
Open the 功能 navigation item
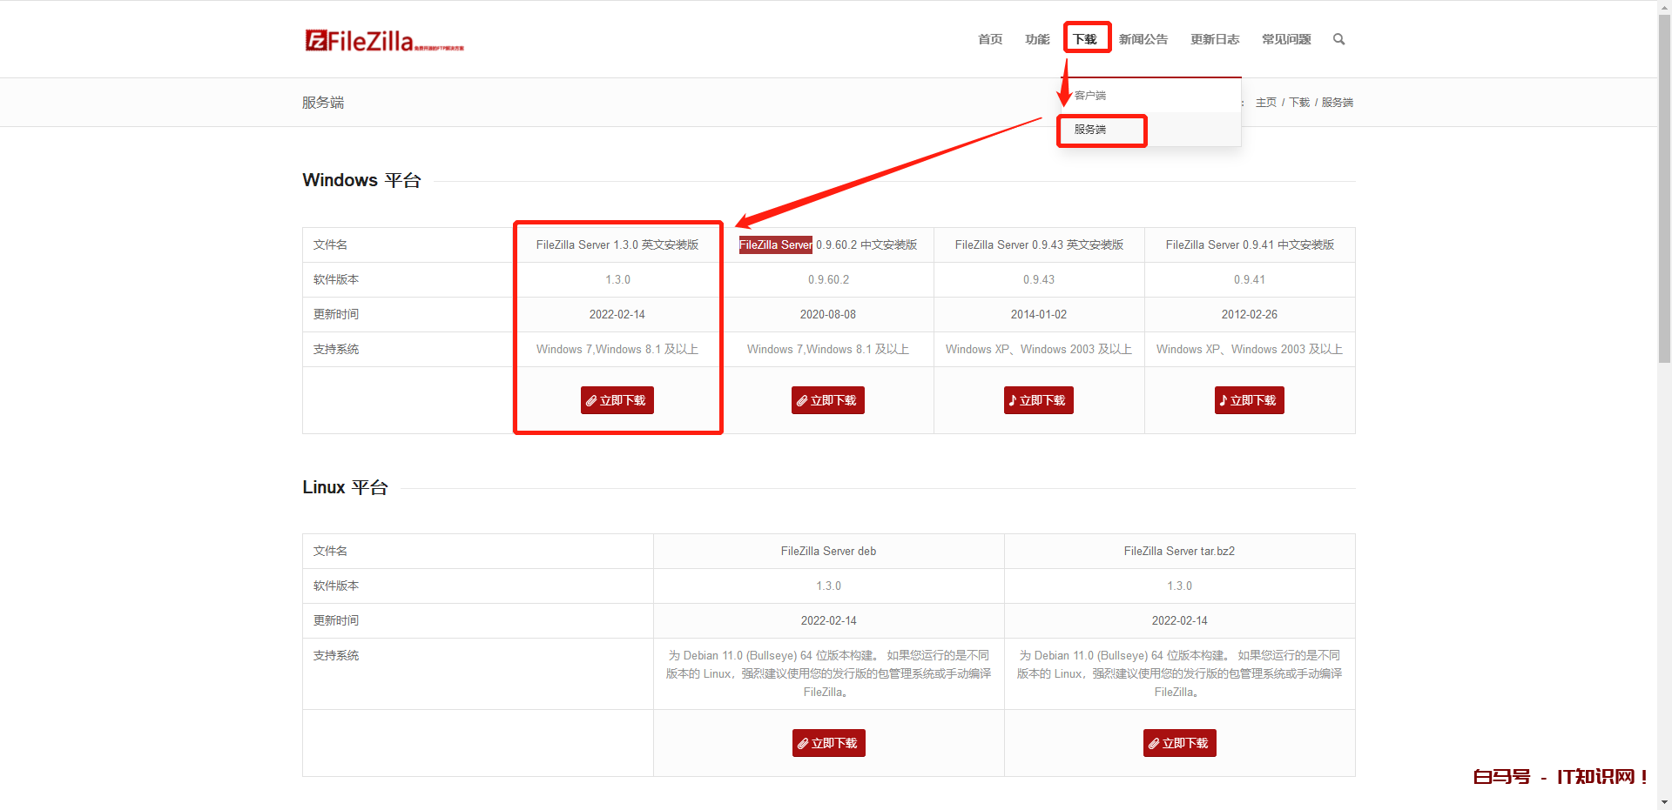click(1037, 39)
